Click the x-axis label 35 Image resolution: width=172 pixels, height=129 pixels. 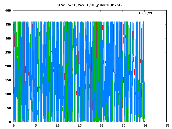click(167, 126)
